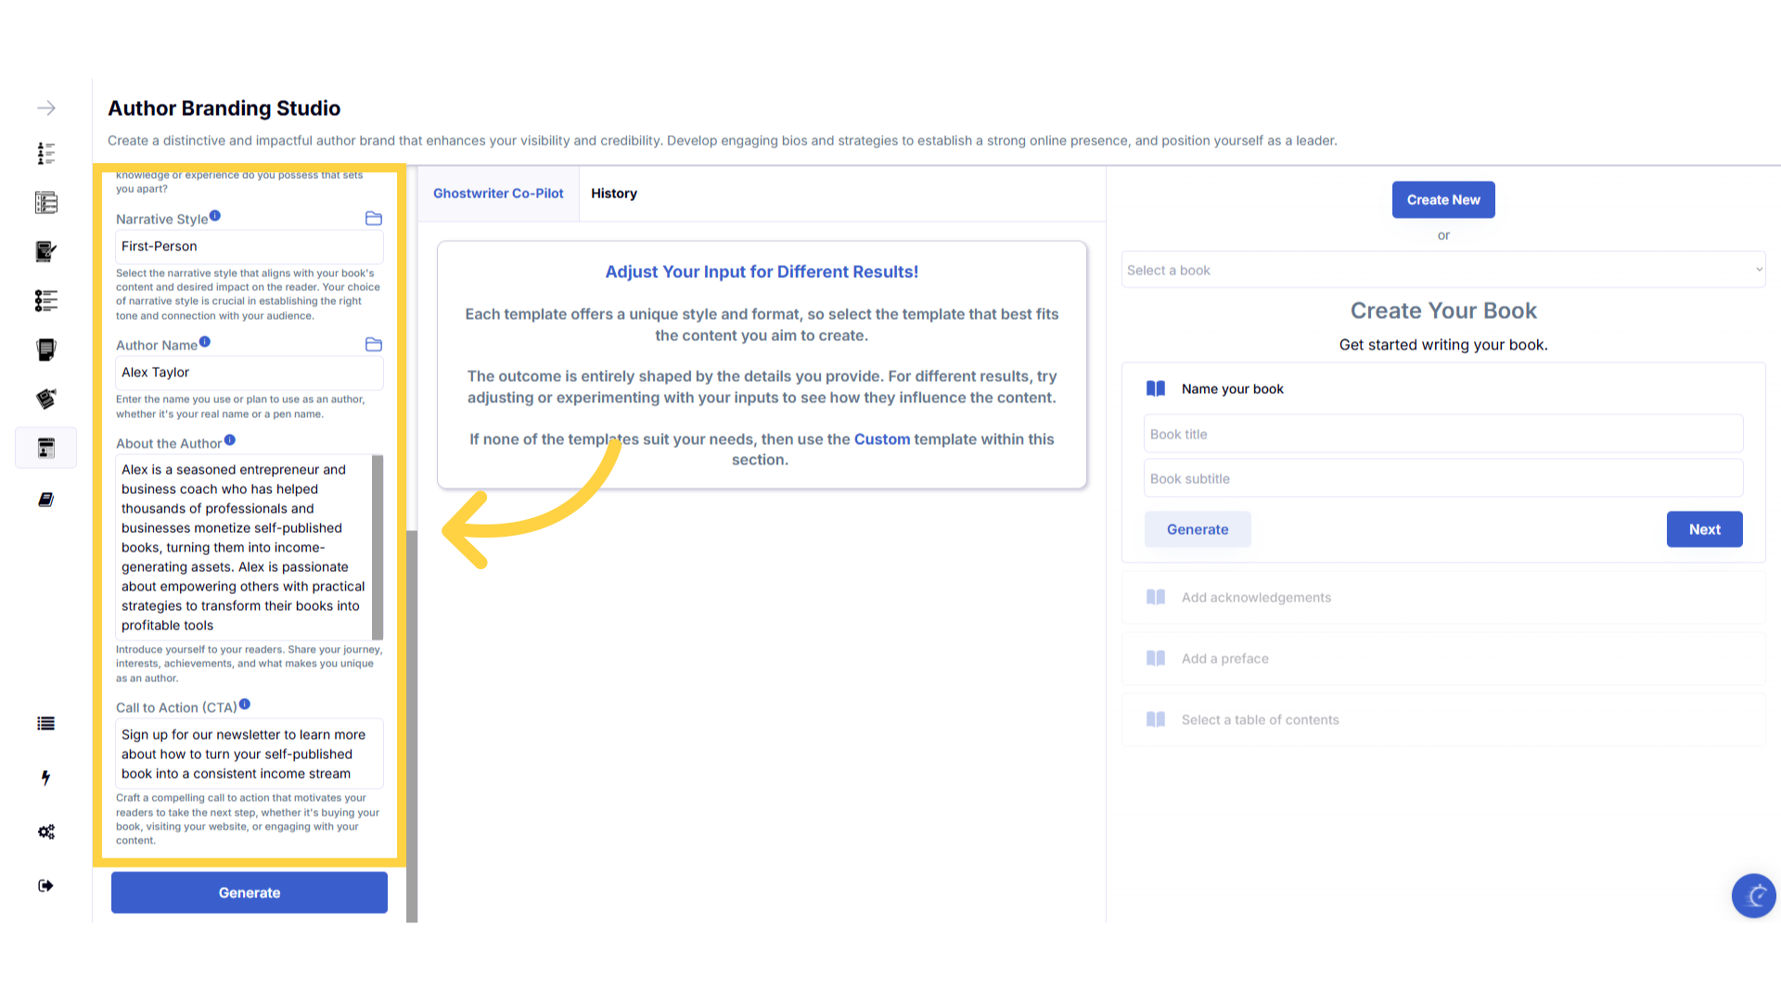
Task: Open the chat support bubble icon
Action: click(x=1753, y=895)
